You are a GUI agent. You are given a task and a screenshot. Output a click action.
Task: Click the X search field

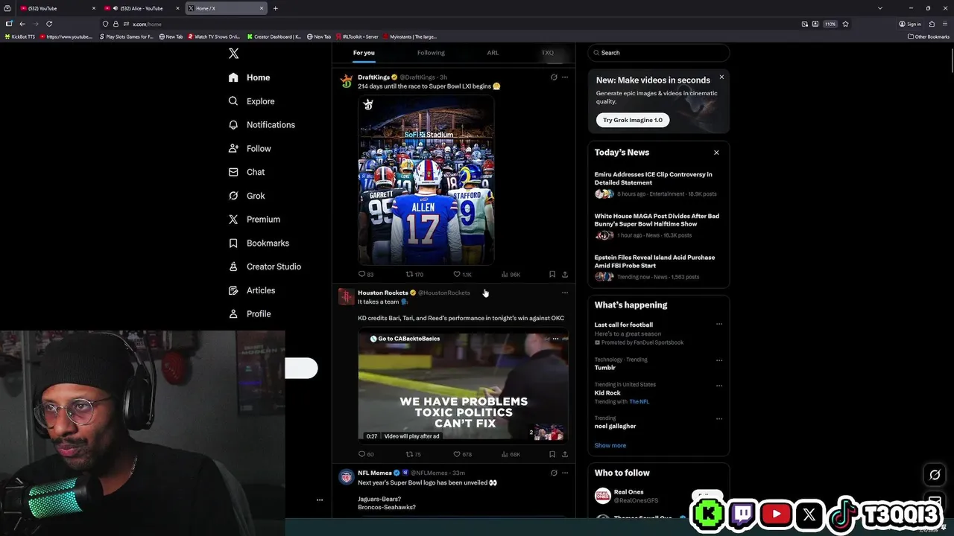coord(659,53)
